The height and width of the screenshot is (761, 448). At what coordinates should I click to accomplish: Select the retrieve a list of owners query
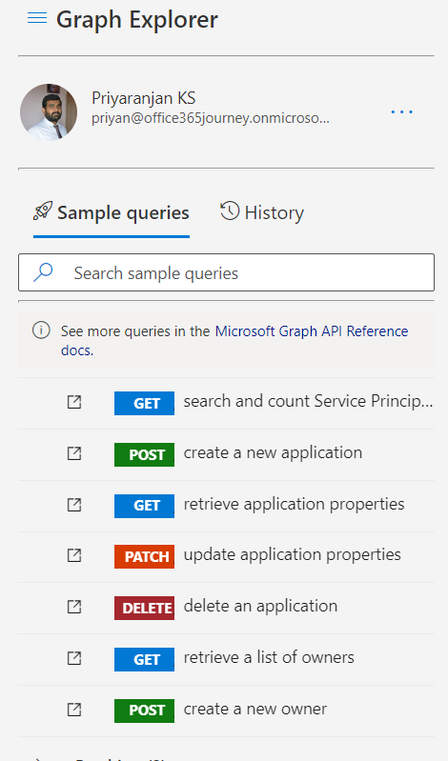pyautogui.click(x=269, y=657)
